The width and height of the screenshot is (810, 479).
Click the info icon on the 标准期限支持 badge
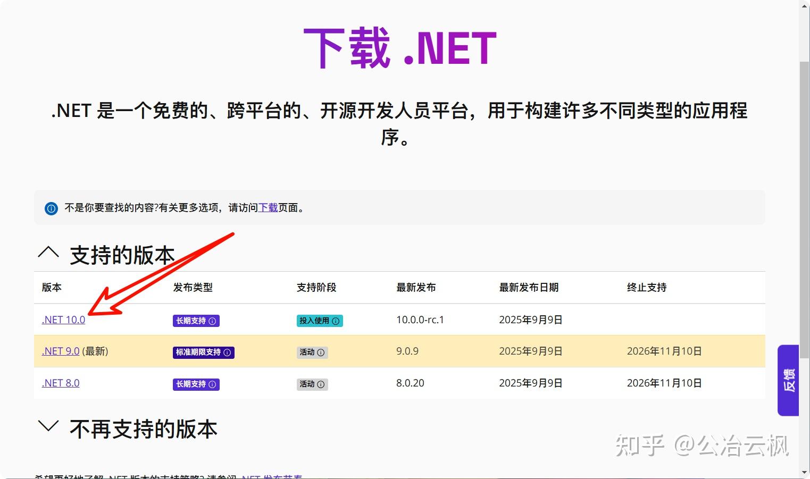point(227,352)
